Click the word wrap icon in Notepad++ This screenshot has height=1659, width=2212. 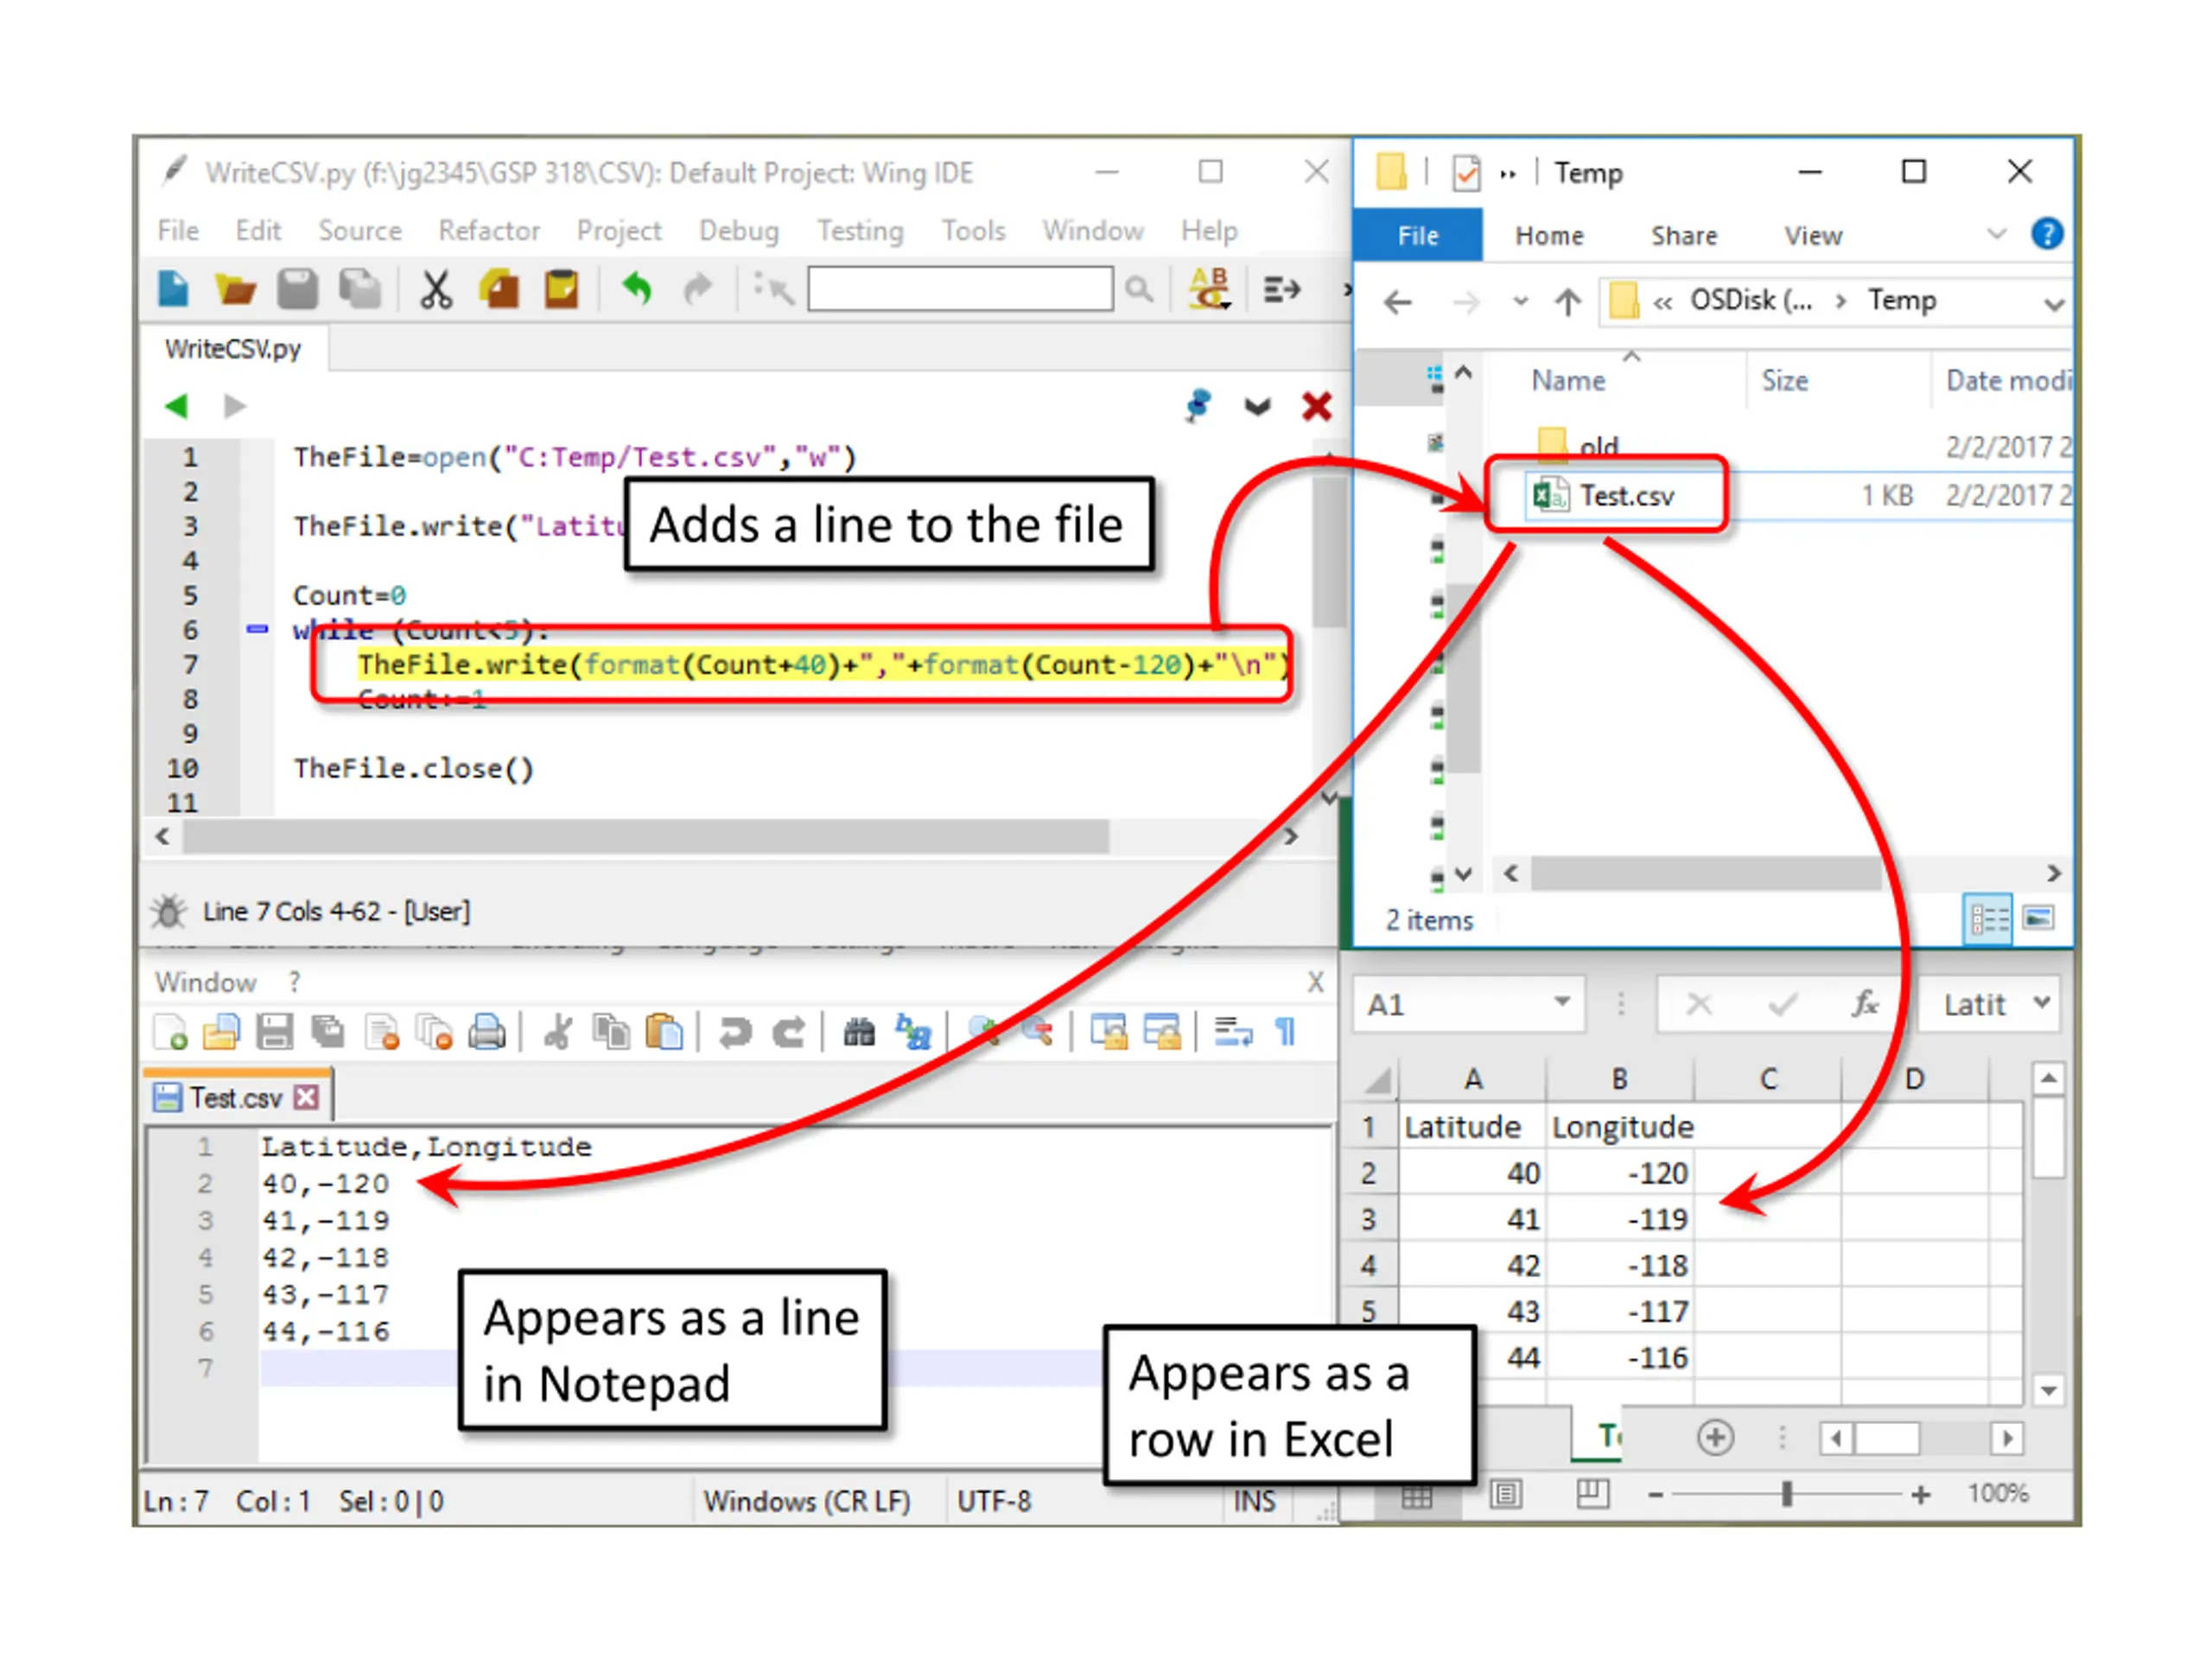click(1233, 1031)
